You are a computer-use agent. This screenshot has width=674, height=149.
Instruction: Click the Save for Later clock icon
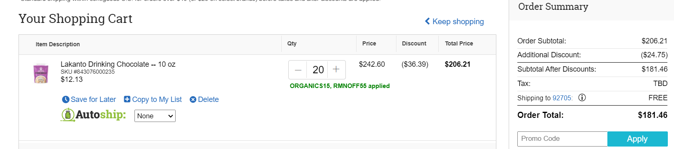[65, 99]
